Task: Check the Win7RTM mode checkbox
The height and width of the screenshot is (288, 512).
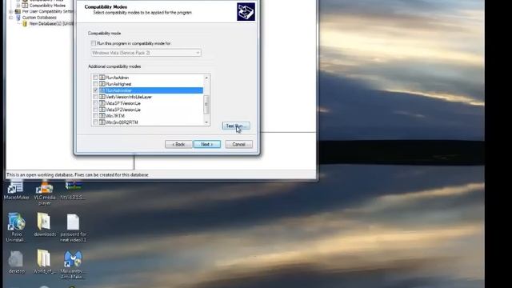Action: [x=95, y=116]
